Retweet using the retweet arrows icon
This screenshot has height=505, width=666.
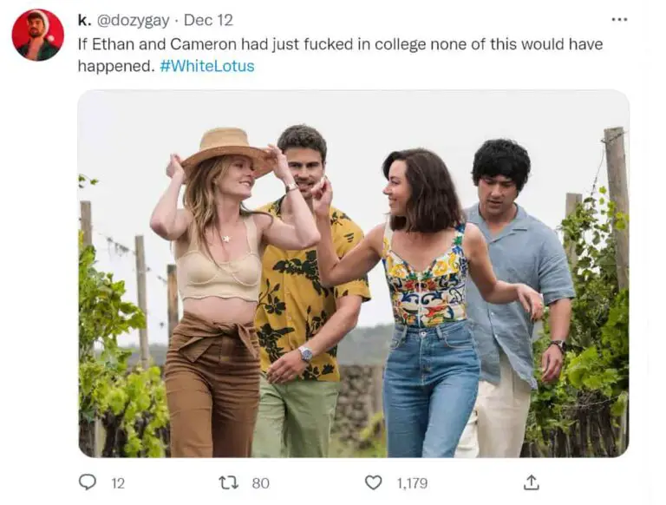[229, 482]
